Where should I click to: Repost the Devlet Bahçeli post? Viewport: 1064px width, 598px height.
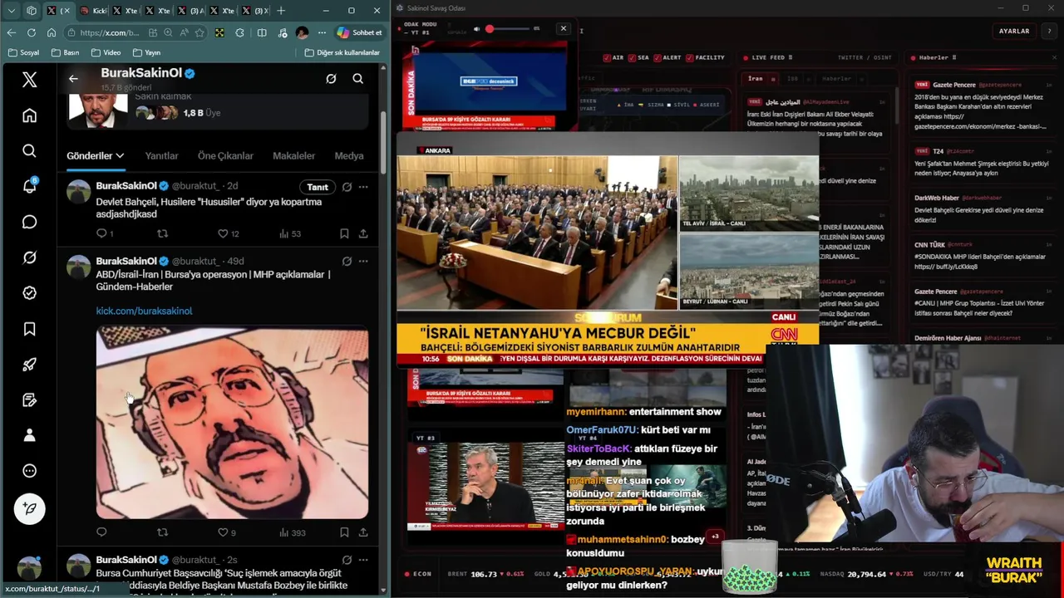[x=162, y=233]
